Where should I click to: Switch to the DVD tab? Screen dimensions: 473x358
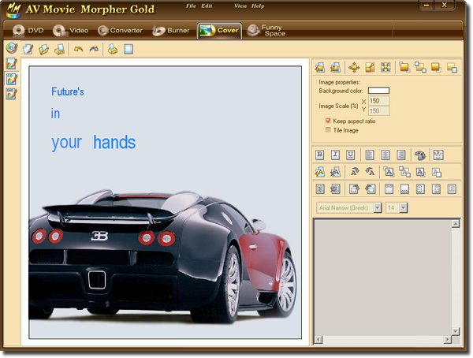(28, 31)
